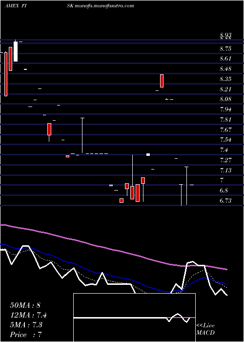The image size is (244, 342).
Task: Click the tall white candlestick near the 8.75 level
Action: pyautogui.click(x=16, y=51)
